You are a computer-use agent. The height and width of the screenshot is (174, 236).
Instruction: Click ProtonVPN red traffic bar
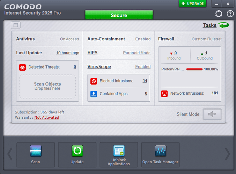[194, 69]
